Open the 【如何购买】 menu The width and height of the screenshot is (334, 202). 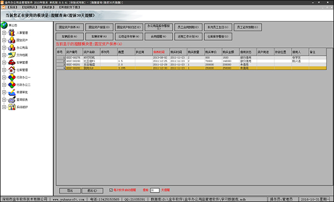coord(29,7)
